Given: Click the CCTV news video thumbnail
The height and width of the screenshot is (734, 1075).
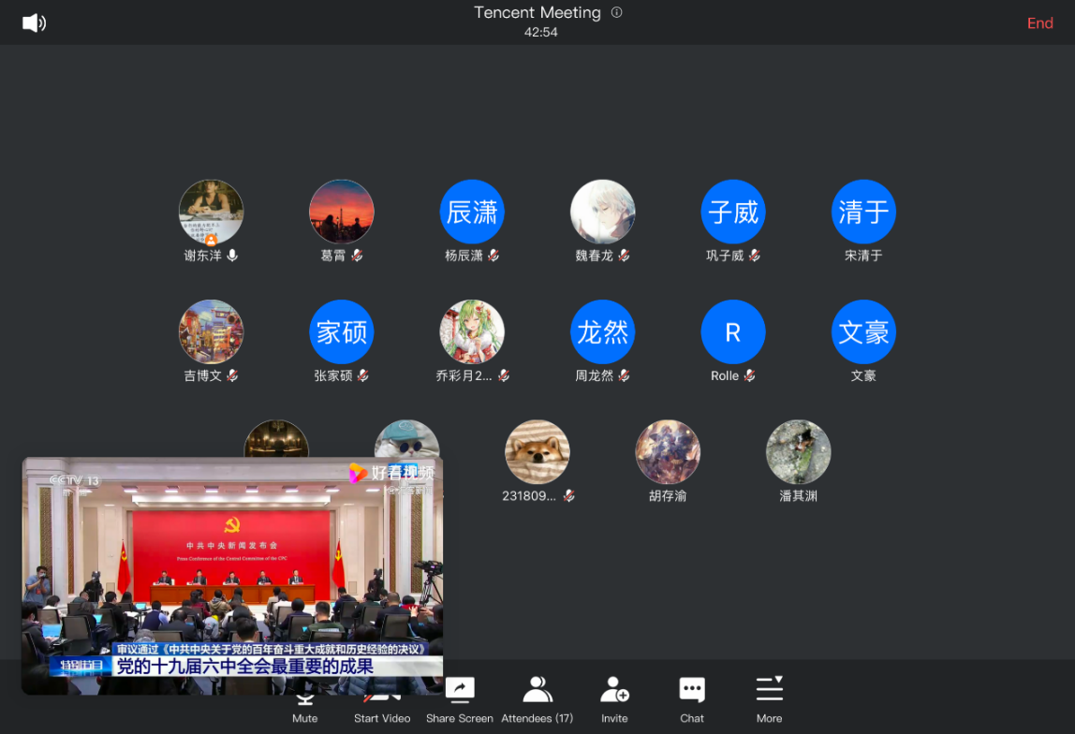Looking at the screenshot, I should [232, 562].
